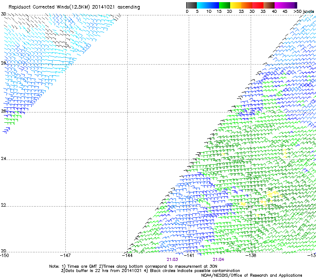Click the latitude label '20'

[3, 251]
